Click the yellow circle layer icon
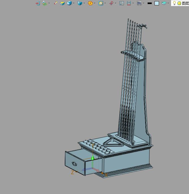 179,3
